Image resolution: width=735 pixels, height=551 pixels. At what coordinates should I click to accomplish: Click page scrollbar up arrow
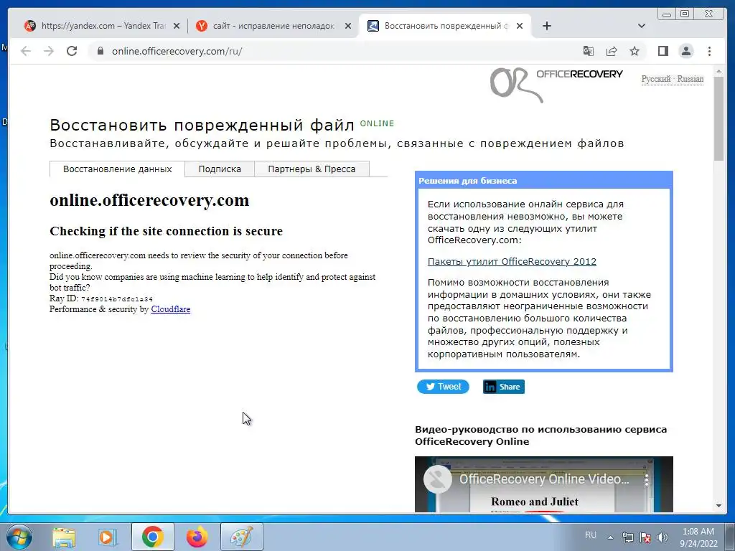pos(718,71)
